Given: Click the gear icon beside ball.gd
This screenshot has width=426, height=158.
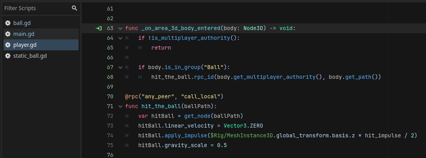Looking at the screenshot, I should pyautogui.click(x=7, y=23).
